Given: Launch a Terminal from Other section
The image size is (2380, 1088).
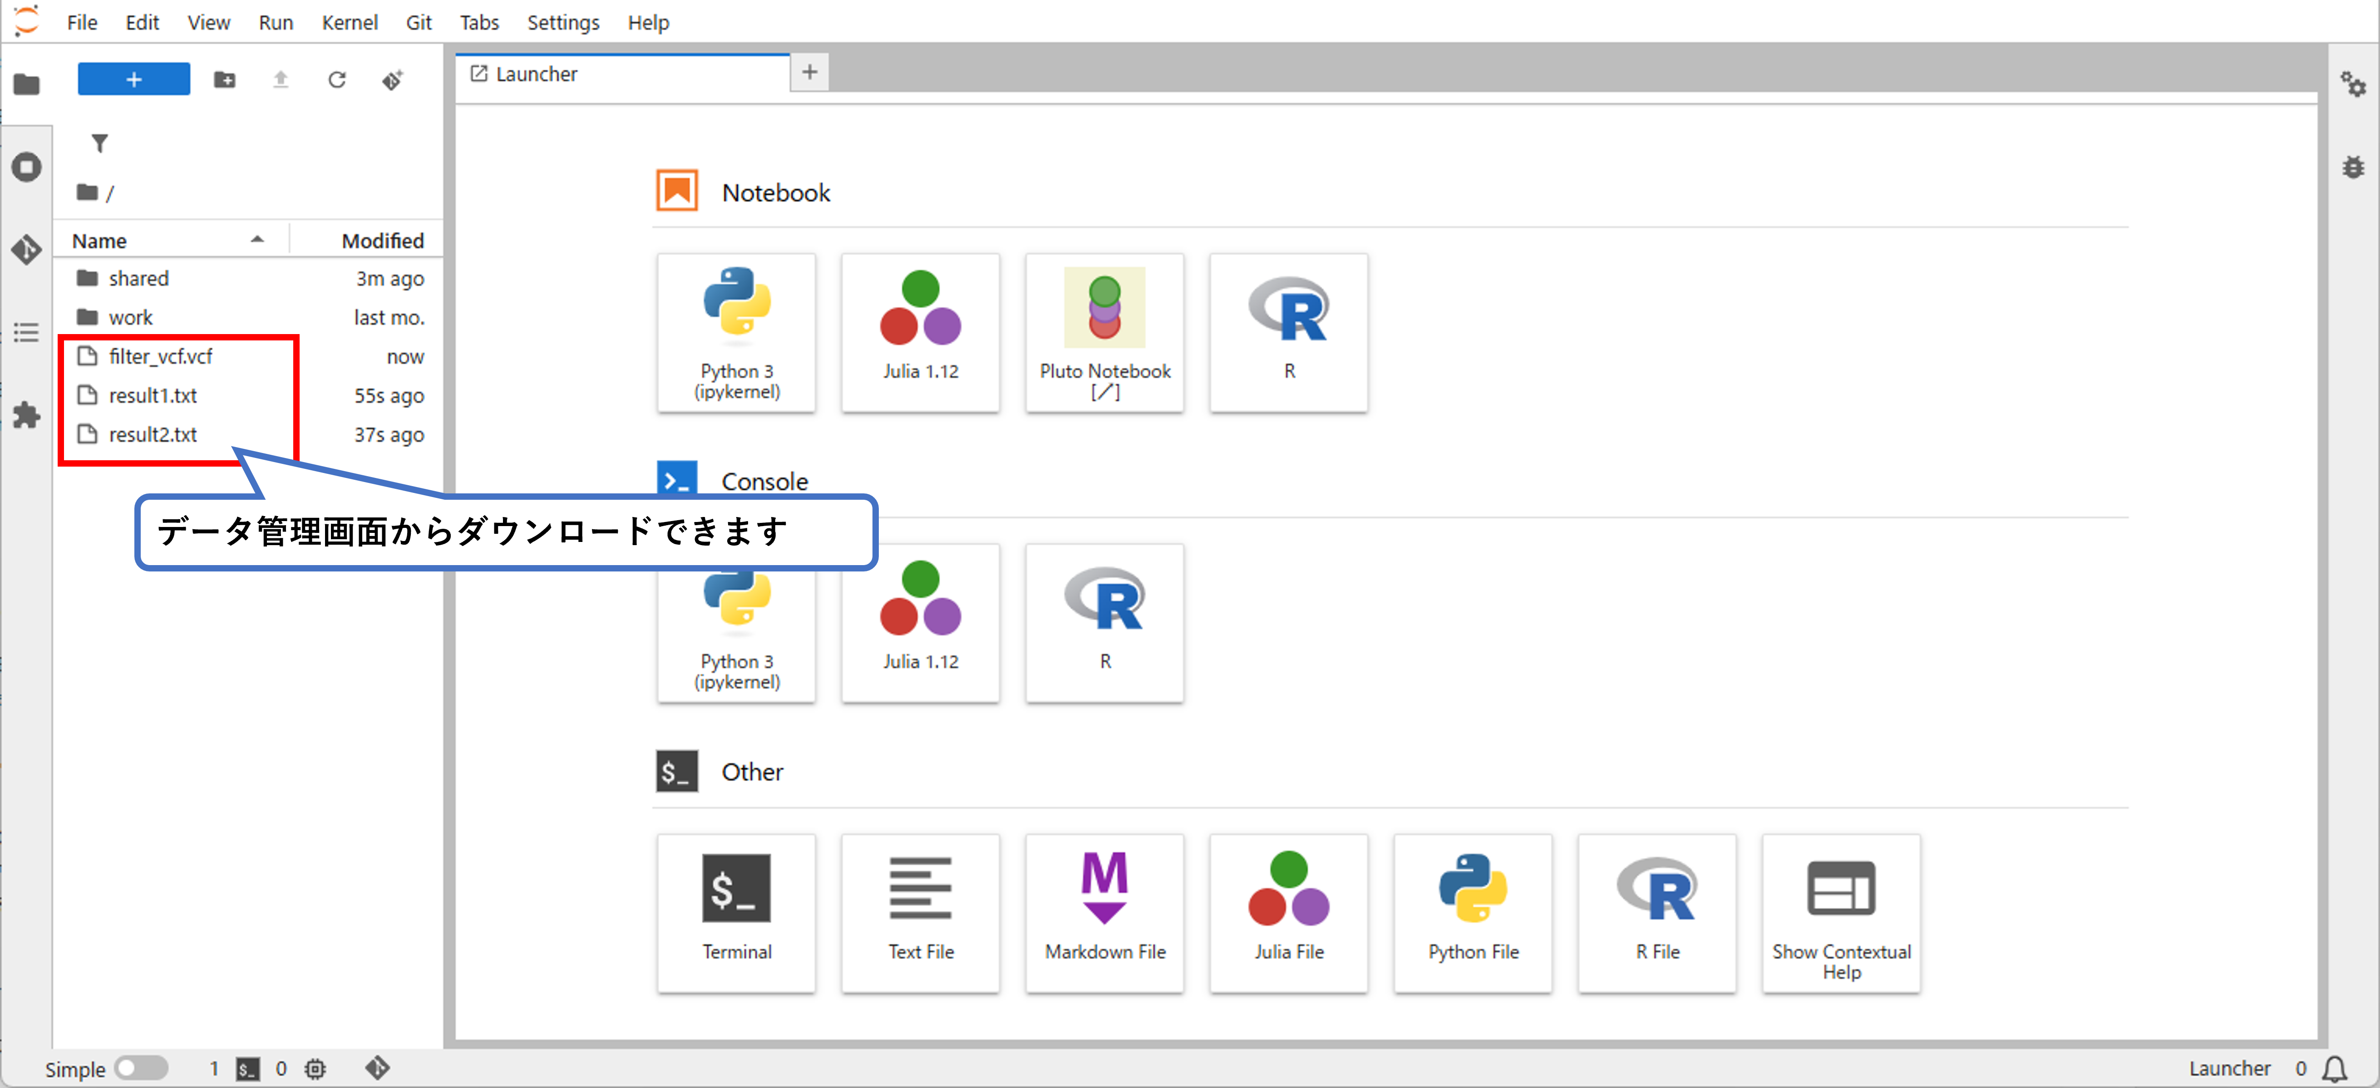Looking at the screenshot, I should pyautogui.click(x=735, y=912).
